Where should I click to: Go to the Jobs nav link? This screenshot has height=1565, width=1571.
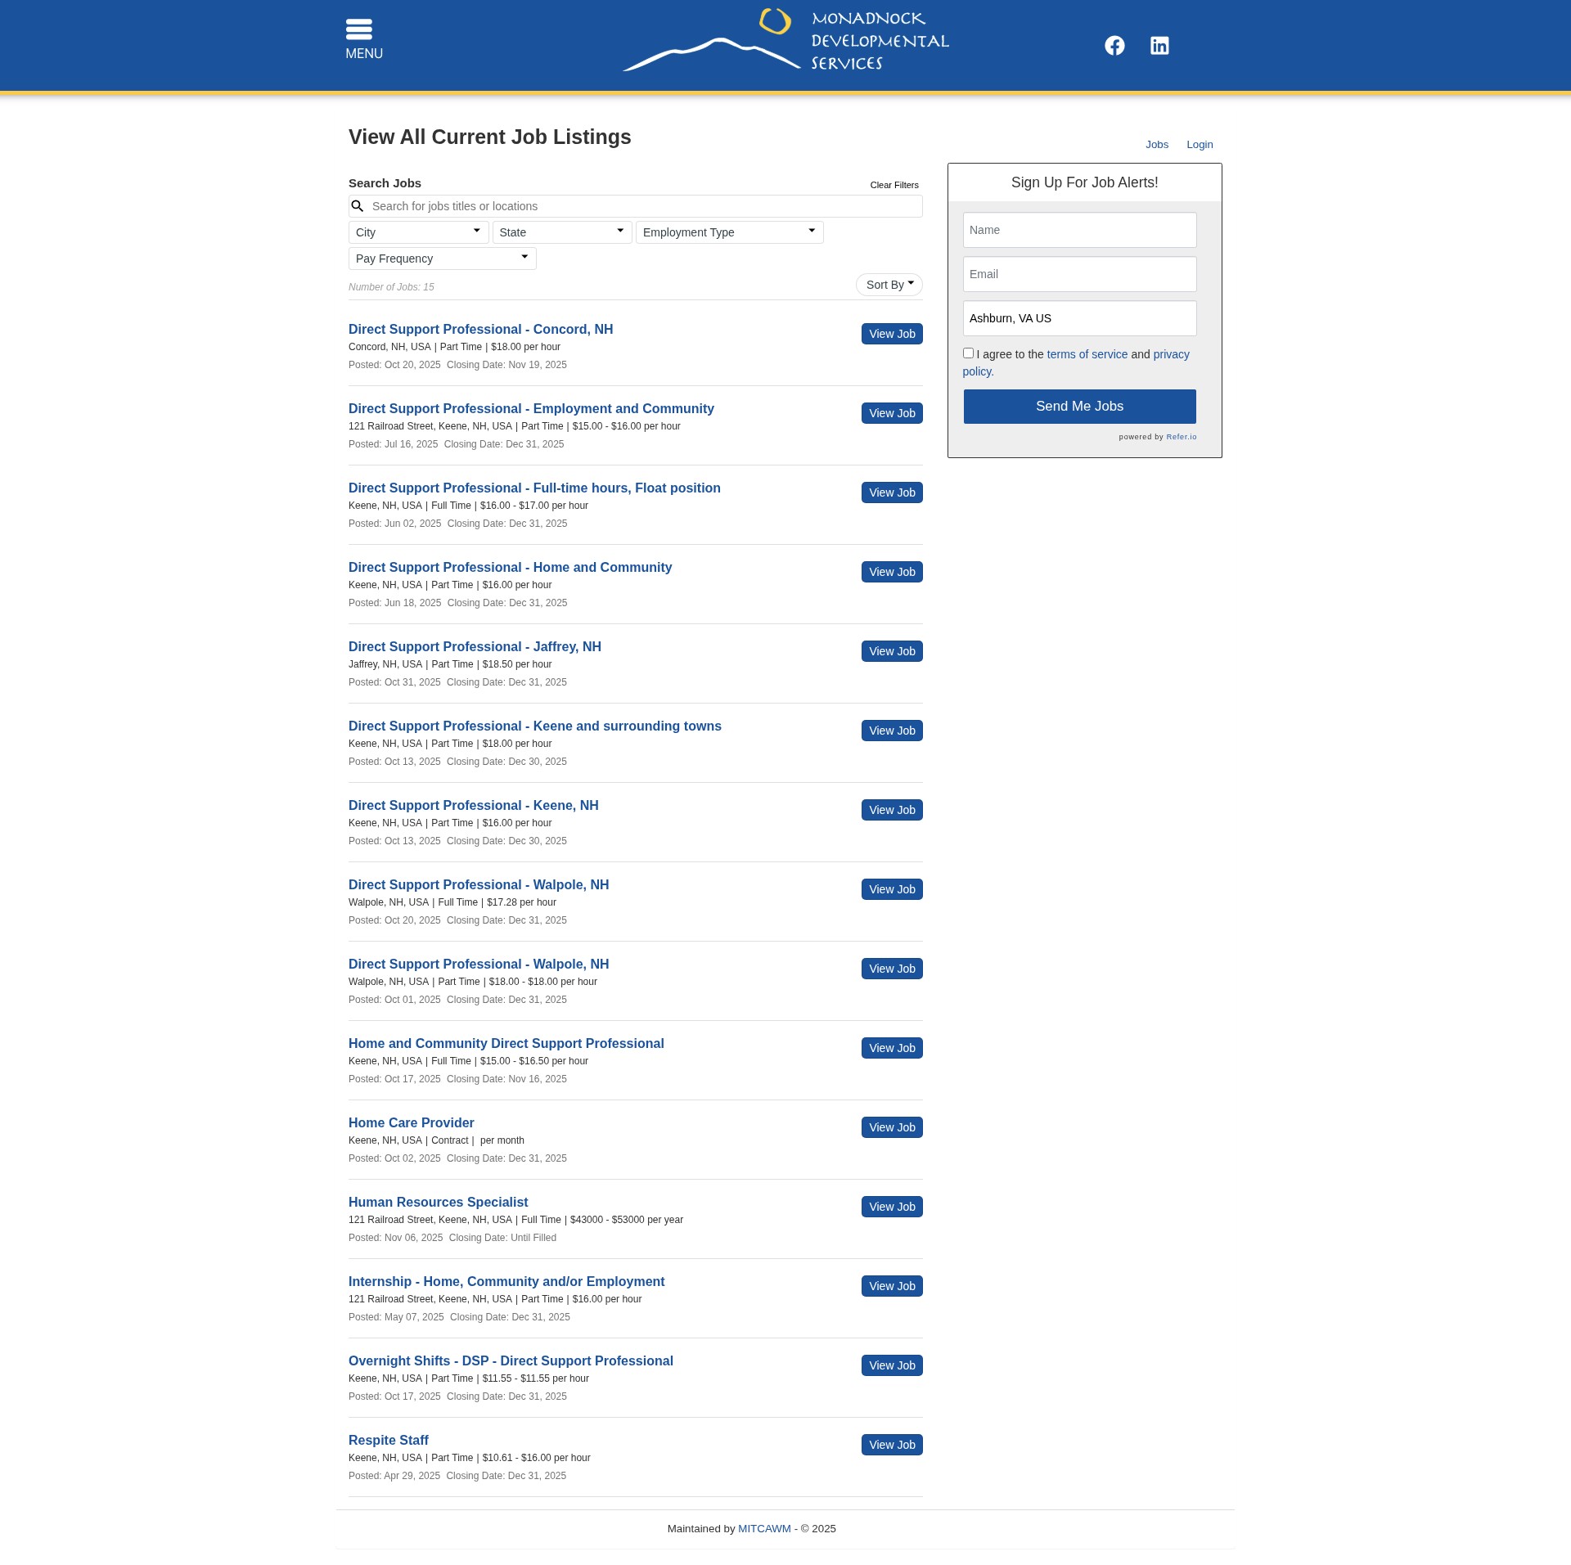click(x=1157, y=145)
